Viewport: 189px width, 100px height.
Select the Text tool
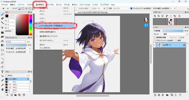coord(2,72)
